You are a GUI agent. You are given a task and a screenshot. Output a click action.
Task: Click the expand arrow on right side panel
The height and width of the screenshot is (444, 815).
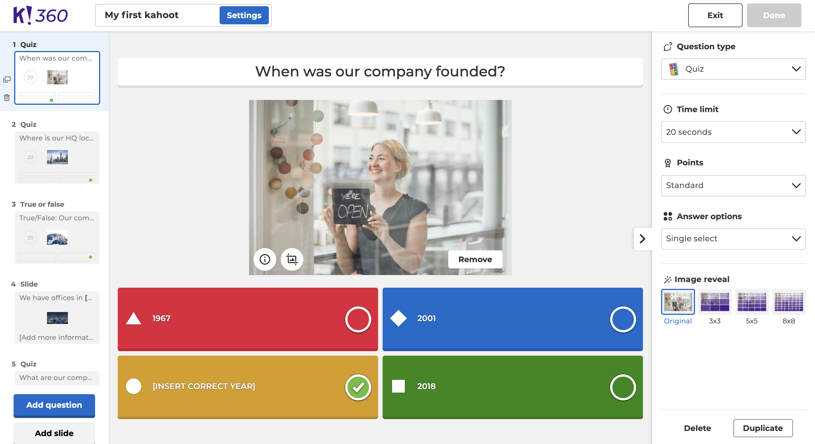[643, 237]
